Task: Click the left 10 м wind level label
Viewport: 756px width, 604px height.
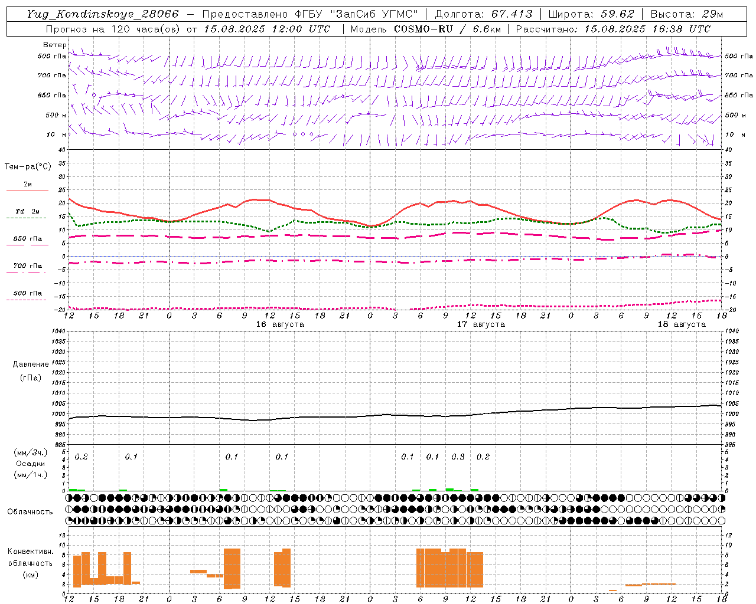Action: 56,134
